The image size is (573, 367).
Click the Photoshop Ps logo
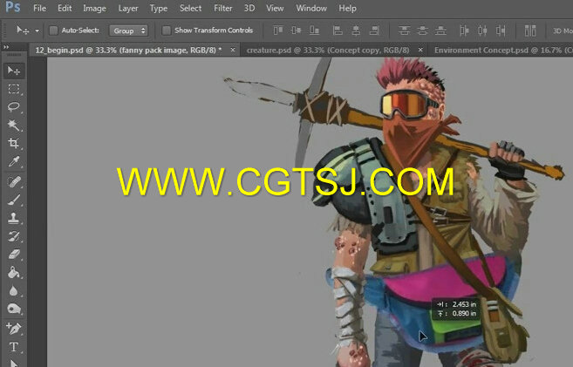coord(13,7)
